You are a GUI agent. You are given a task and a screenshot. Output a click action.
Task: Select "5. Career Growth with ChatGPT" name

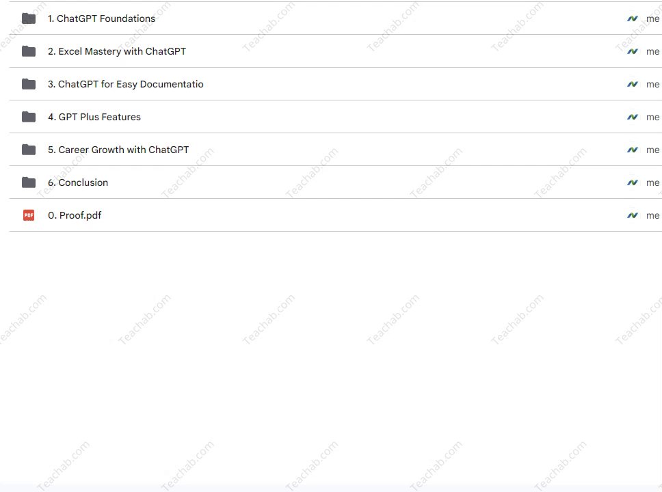[118, 150]
